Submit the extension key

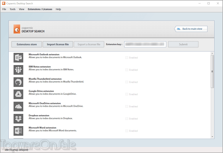(x=183, y=44)
